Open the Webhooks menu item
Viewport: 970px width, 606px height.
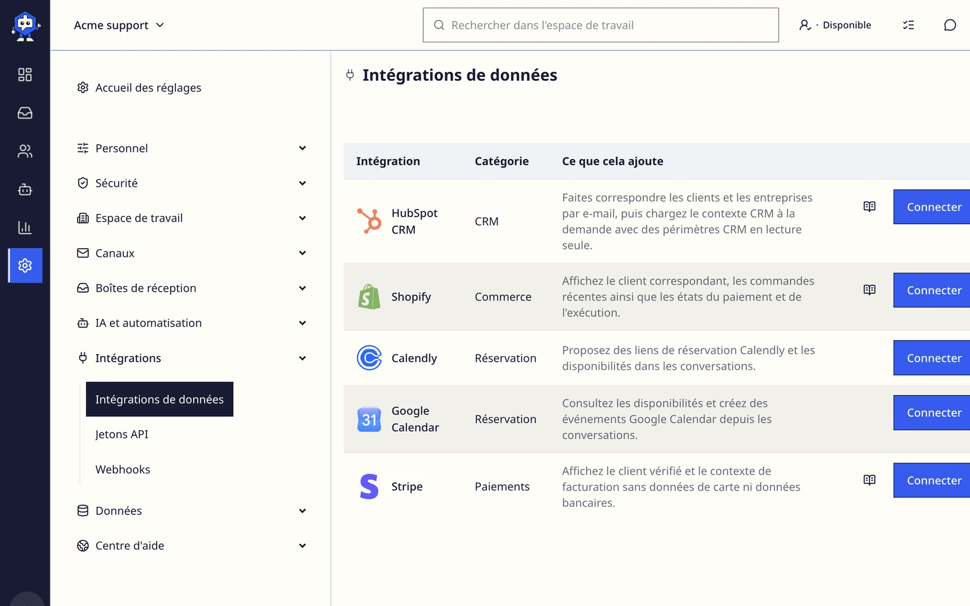click(123, 470)
